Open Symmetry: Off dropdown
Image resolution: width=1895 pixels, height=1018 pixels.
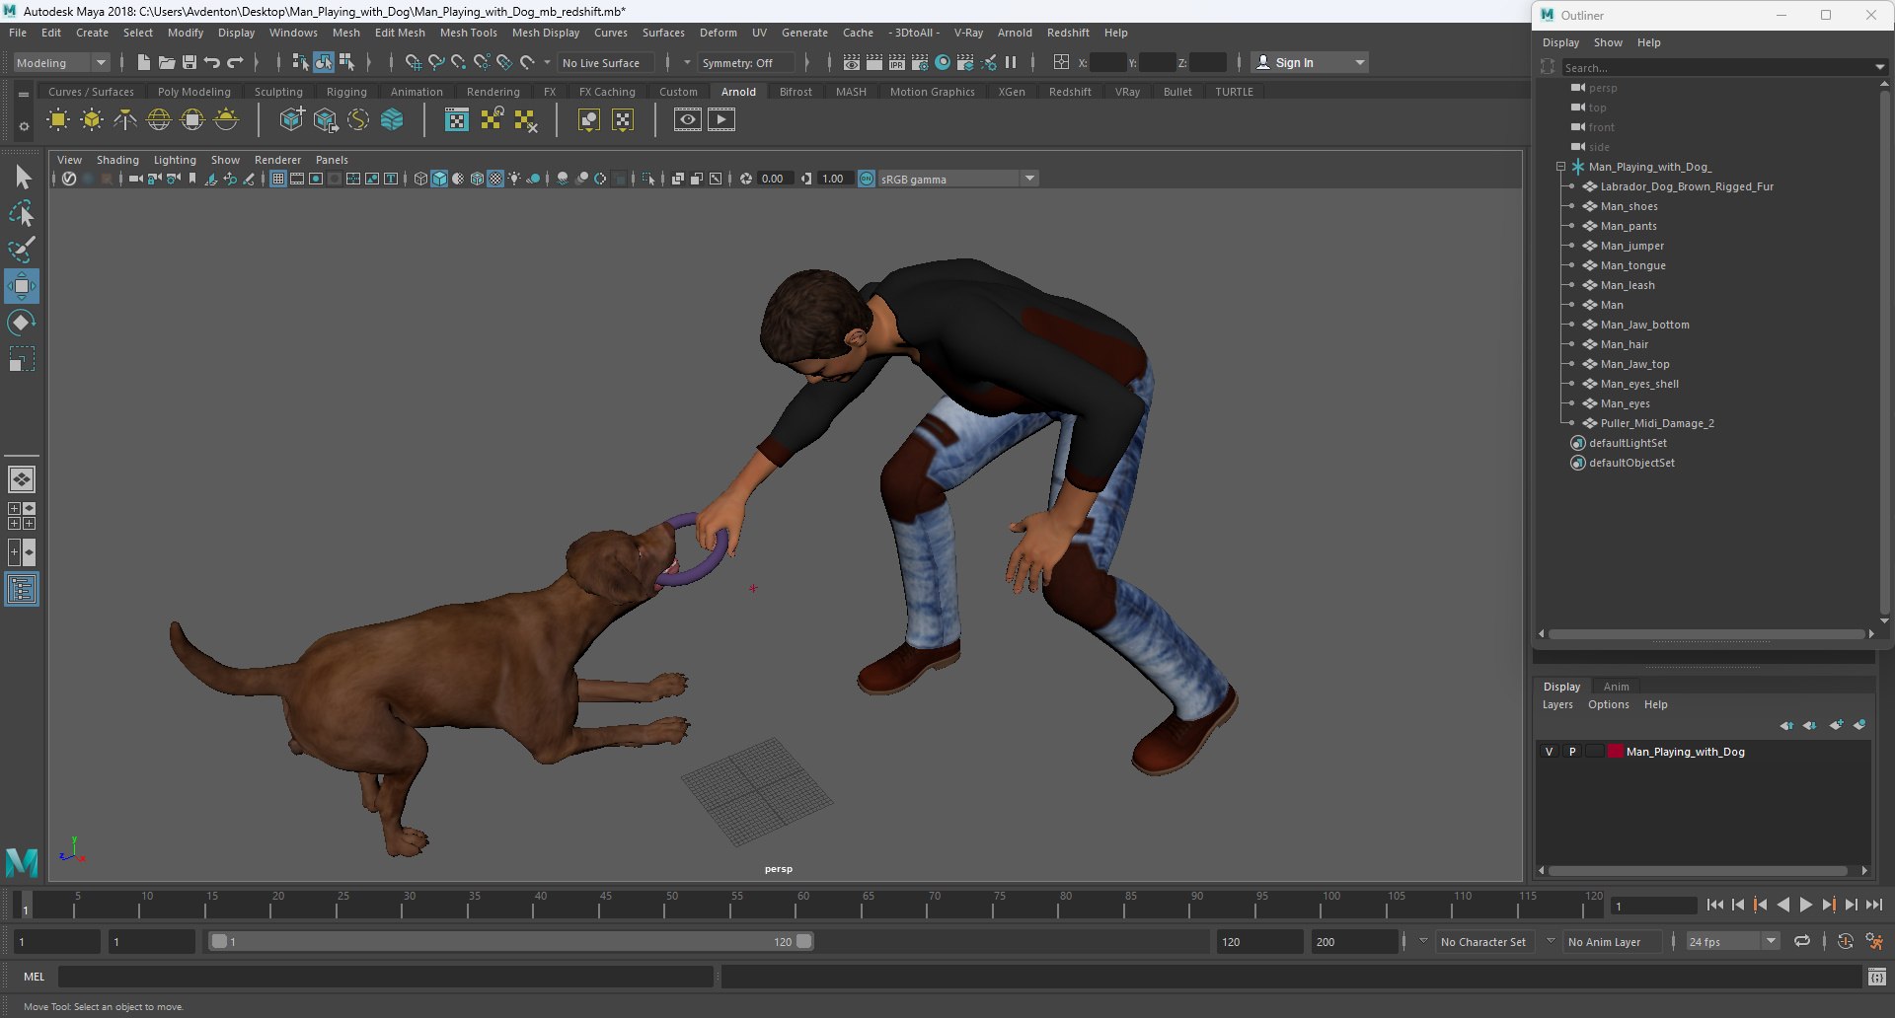pos(745,62)
